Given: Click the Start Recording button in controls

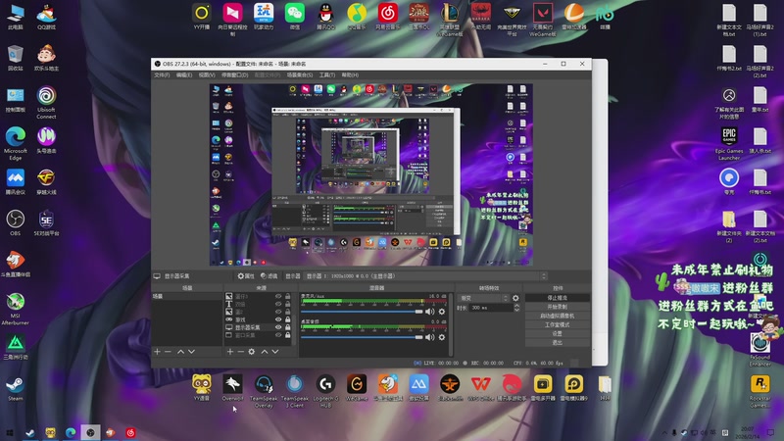Looking at the screenshot, I should pyautogui.click(x=558, y=307).
